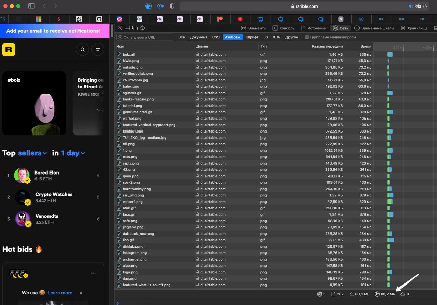The height and width of the screenshot is (305, 437).
Task: Click the Фильтр всего URL field
Action: (145, 37)
